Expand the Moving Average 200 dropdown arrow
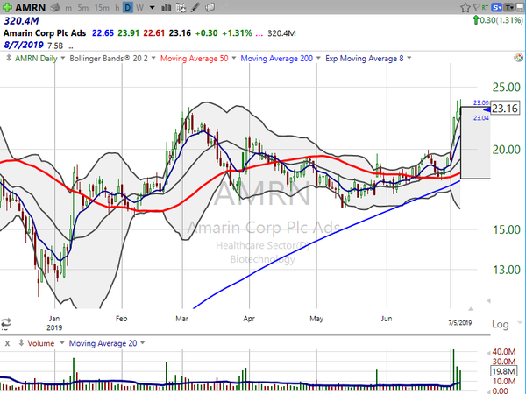526x394 pixels. click(x=318, y=59)
